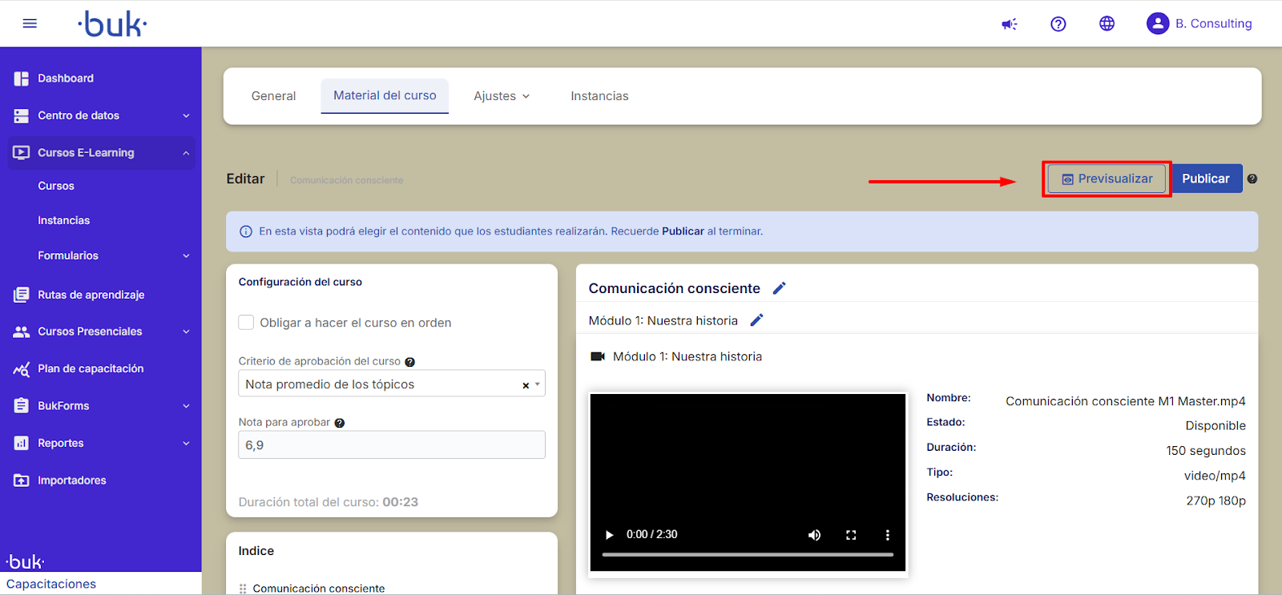Viewport: 1282px width, 595px height.
Task: Open the help question mark icon in header
Action: pyautogui.click(x=1058, y=24)
